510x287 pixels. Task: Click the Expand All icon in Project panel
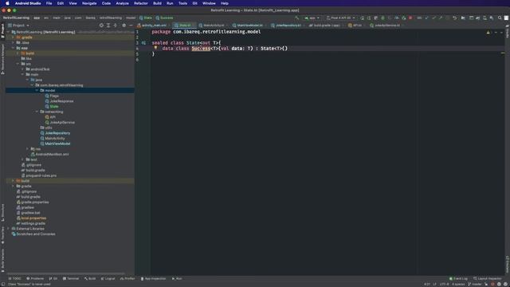[108, 26]
